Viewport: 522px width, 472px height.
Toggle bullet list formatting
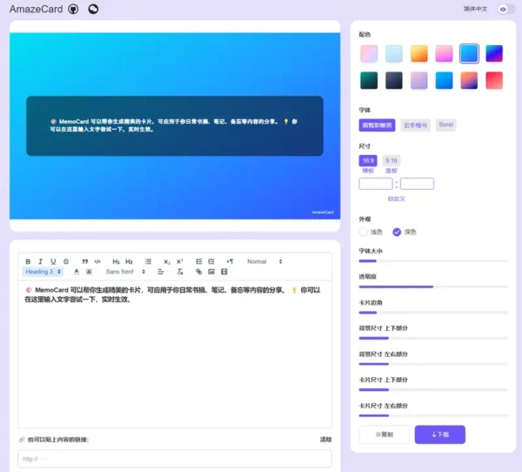click(x=148, y=261)
